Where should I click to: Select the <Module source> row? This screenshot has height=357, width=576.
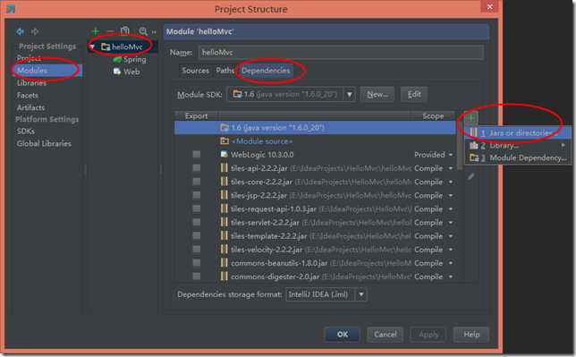(x=315, y=141)
